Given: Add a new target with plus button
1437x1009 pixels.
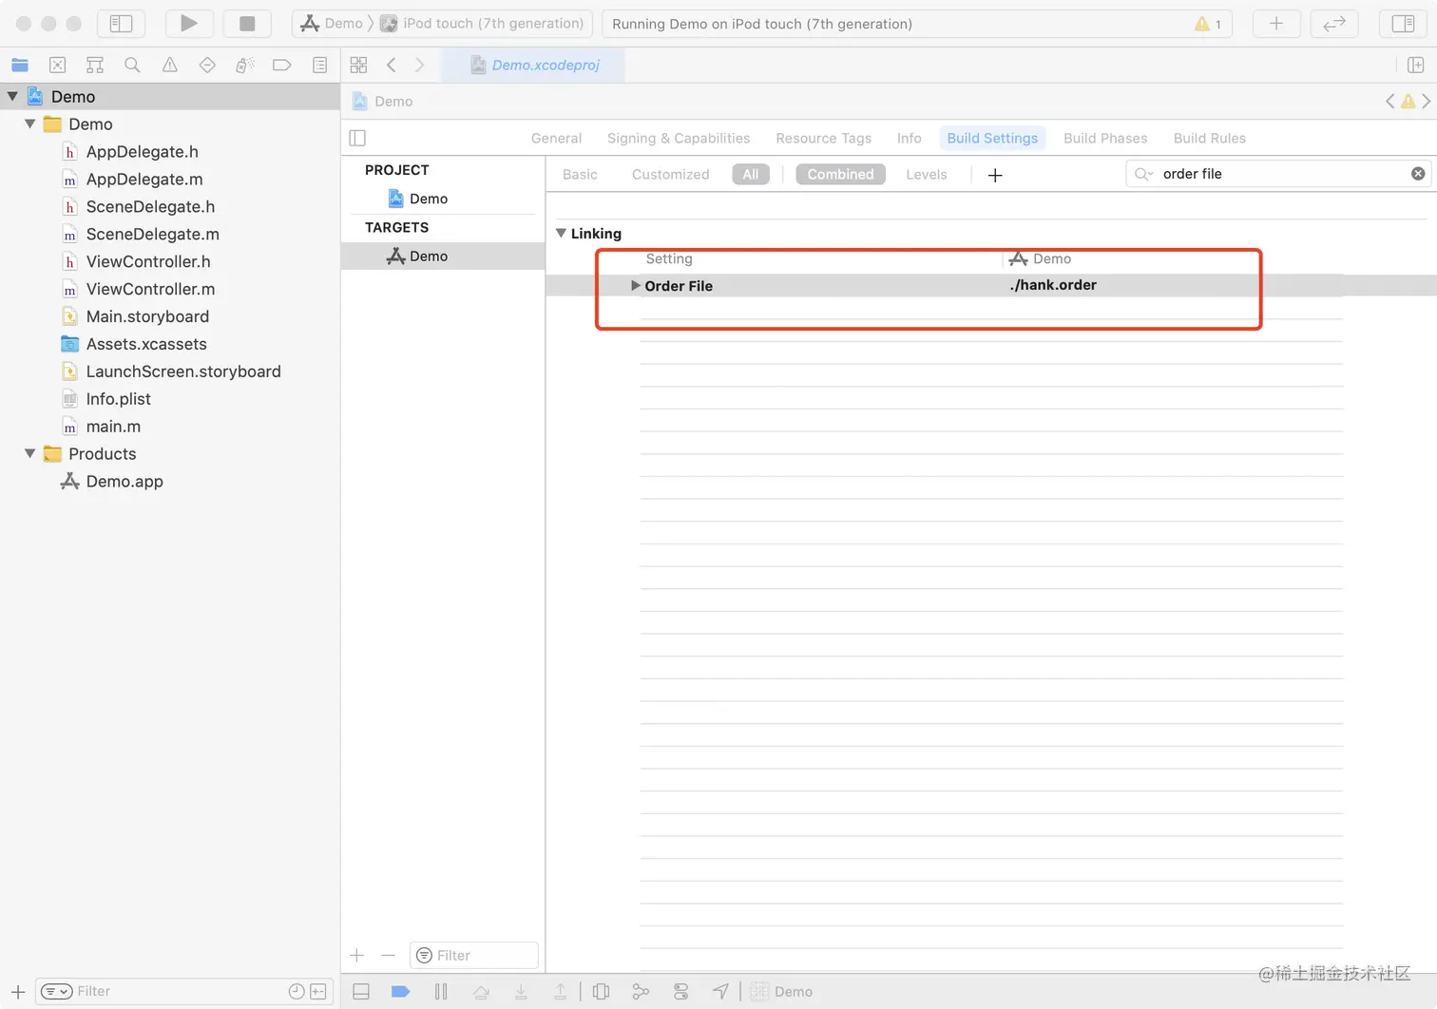Looking at the screenshot, I should (x=357, y=955).
